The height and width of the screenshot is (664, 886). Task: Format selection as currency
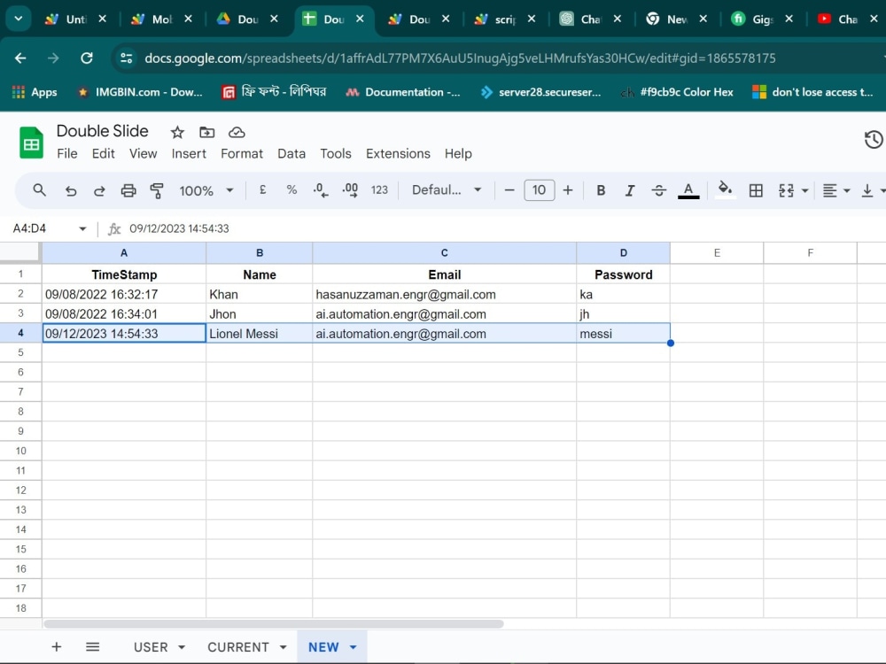(x=263, y=189)
